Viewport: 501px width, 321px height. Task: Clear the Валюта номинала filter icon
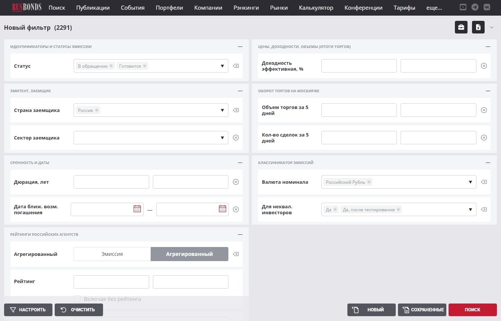tap(484, 182)
